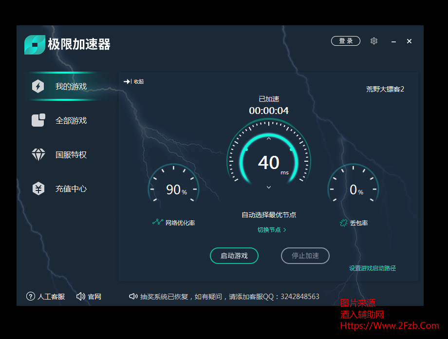Click the speaker icon beside 官网
The width and height of the screenshot is (448, 339).
[81, 296]
